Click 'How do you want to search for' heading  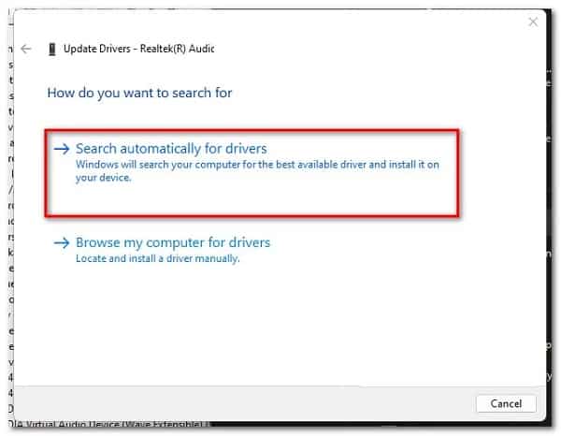click(139, 93)
